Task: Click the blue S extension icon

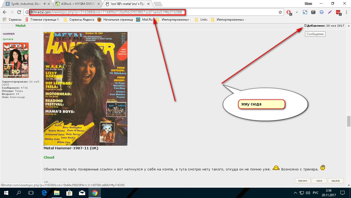Action: 305,12
